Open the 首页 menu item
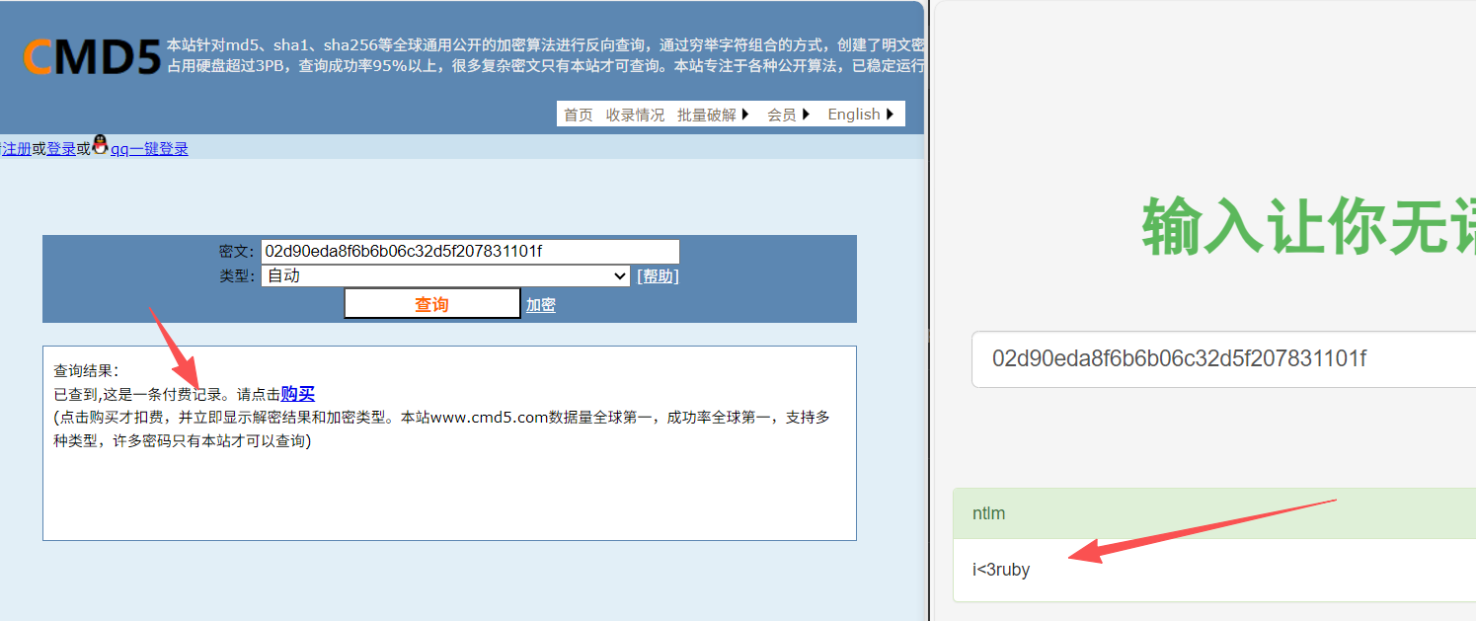This screenshot has height=621, width=1476. tap(578, 115)
